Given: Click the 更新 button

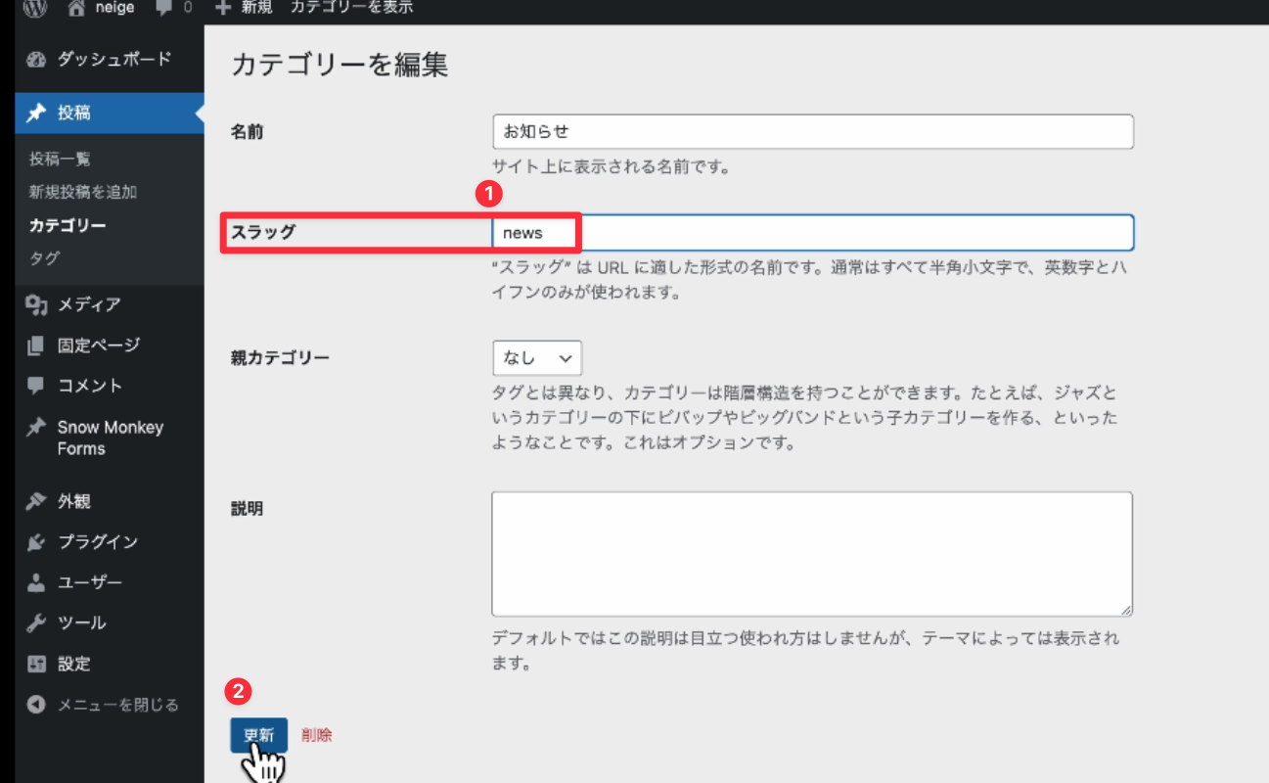Looking at the screenshot, I should pos(258,735).
